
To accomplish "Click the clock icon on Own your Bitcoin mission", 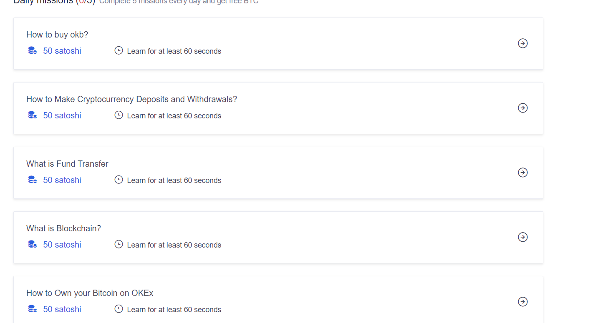I will pos(119,309).
